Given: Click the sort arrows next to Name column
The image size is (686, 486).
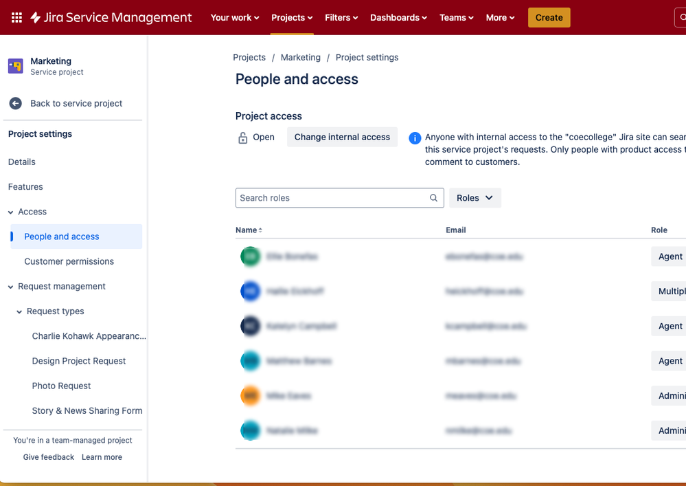Looking at the screenshot, I should (260, 230).
